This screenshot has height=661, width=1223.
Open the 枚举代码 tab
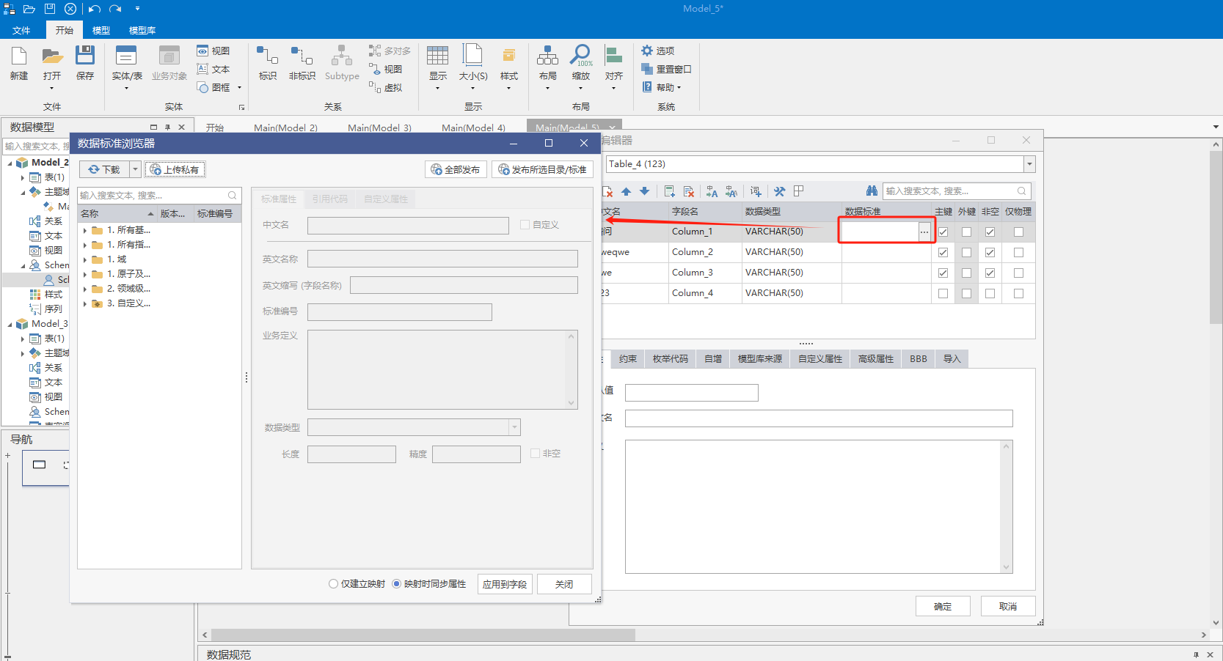tap(670, 359)
